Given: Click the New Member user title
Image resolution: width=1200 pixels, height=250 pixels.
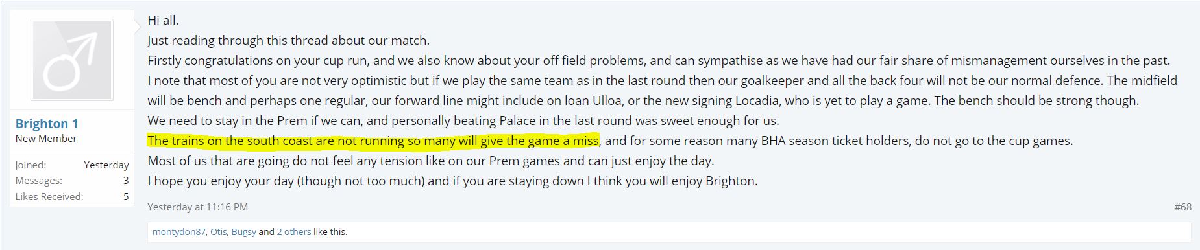Looking at the screenshot, I should [46, 139].
